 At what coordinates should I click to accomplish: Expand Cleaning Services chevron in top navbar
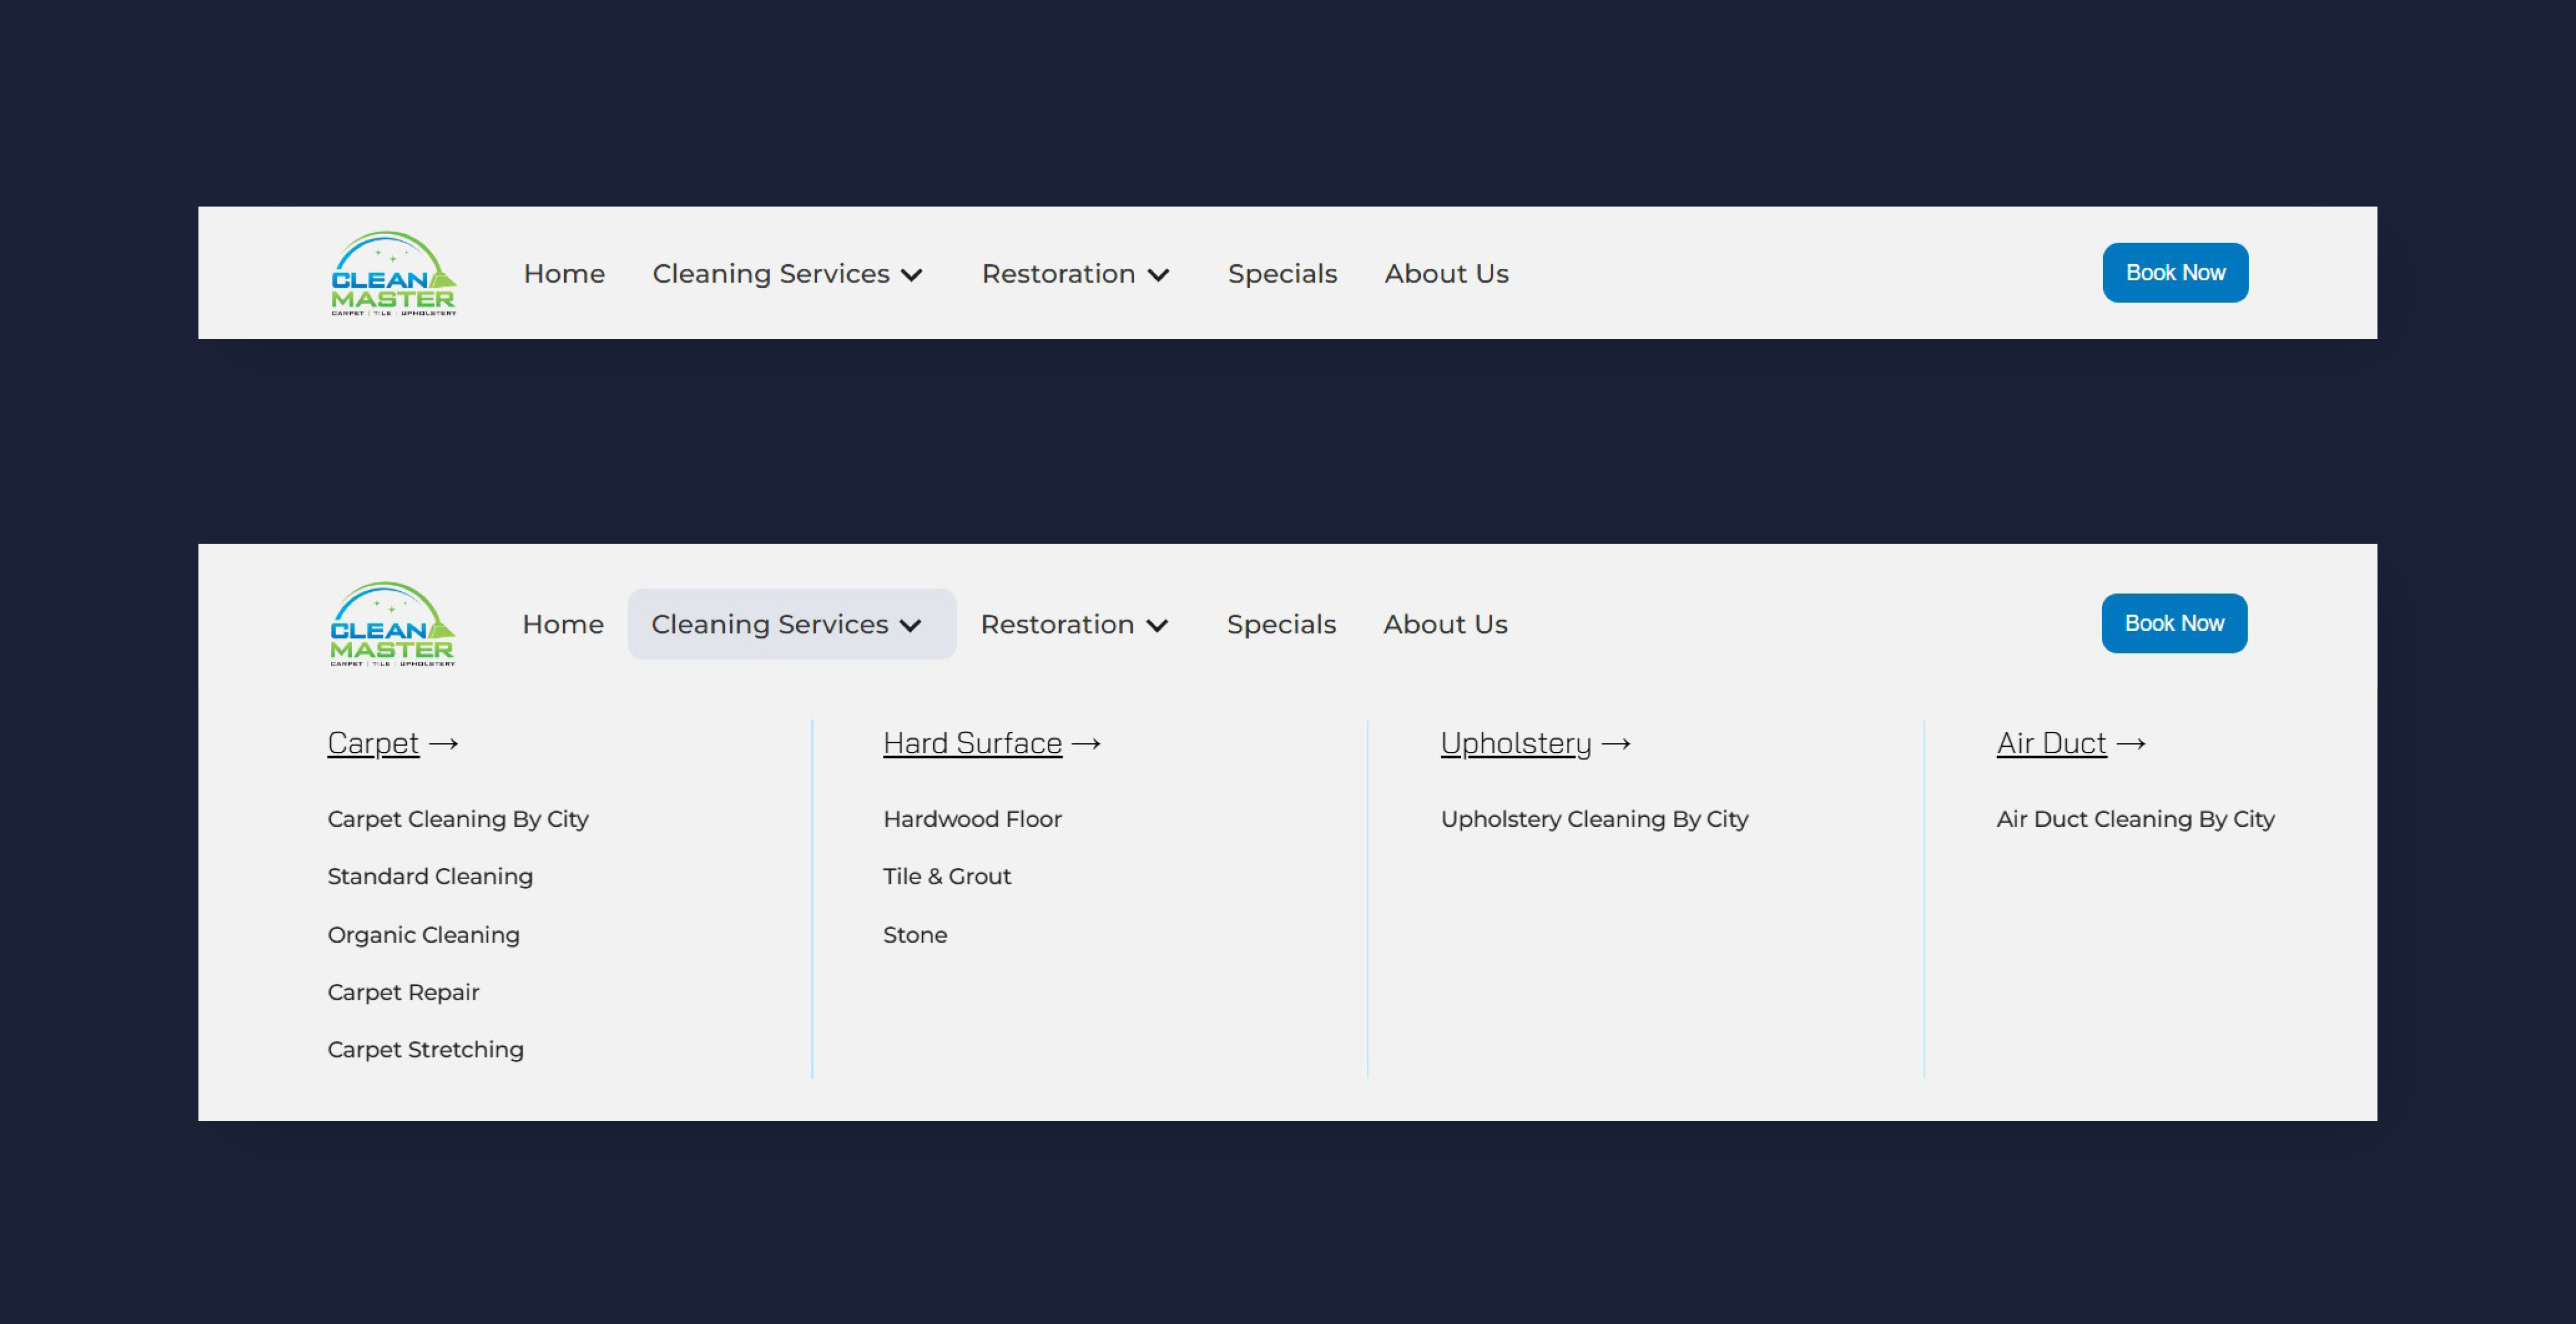point(911,275)
